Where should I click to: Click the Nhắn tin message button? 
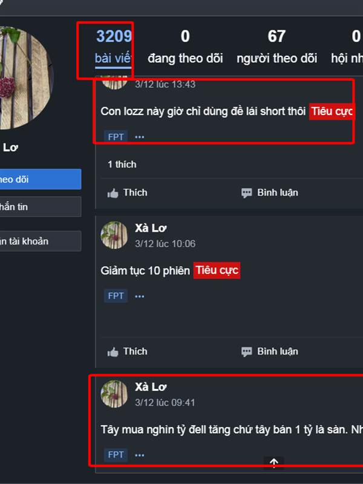point(40,206)
